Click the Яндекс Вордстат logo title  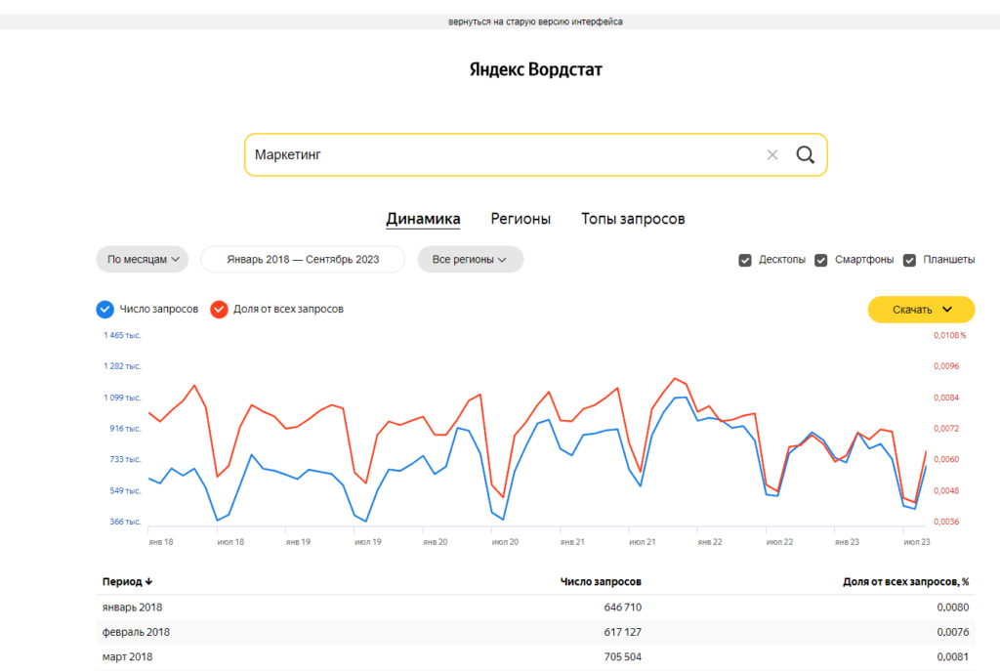tap(536, 69)
